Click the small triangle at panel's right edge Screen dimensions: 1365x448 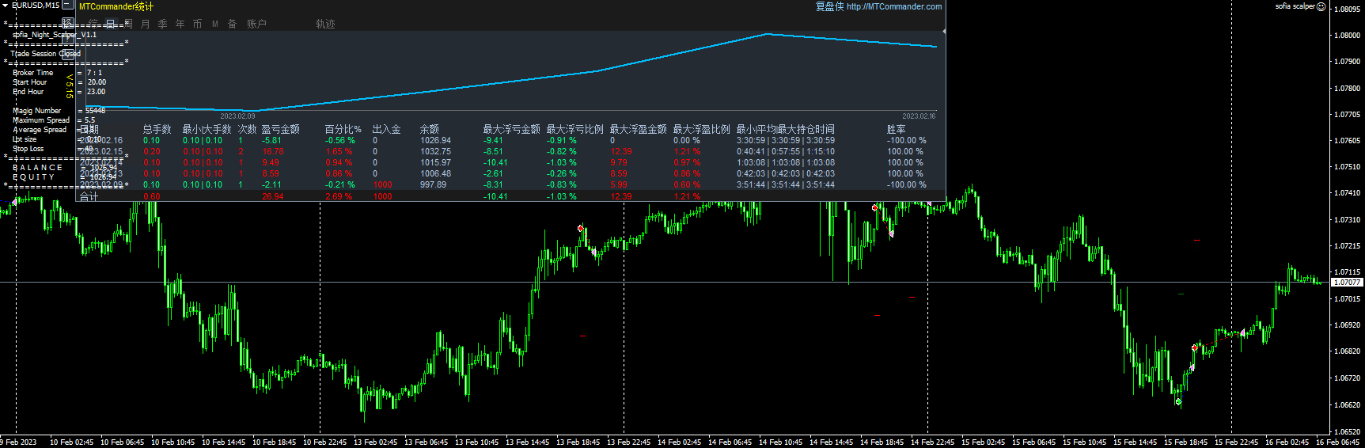pyautogui.click(x=944, y=32)
